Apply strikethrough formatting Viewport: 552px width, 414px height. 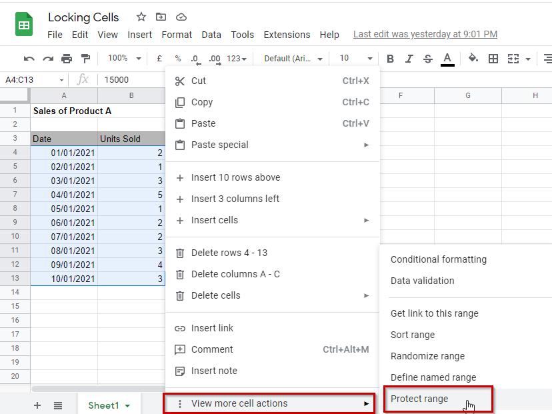click(428, 59)
